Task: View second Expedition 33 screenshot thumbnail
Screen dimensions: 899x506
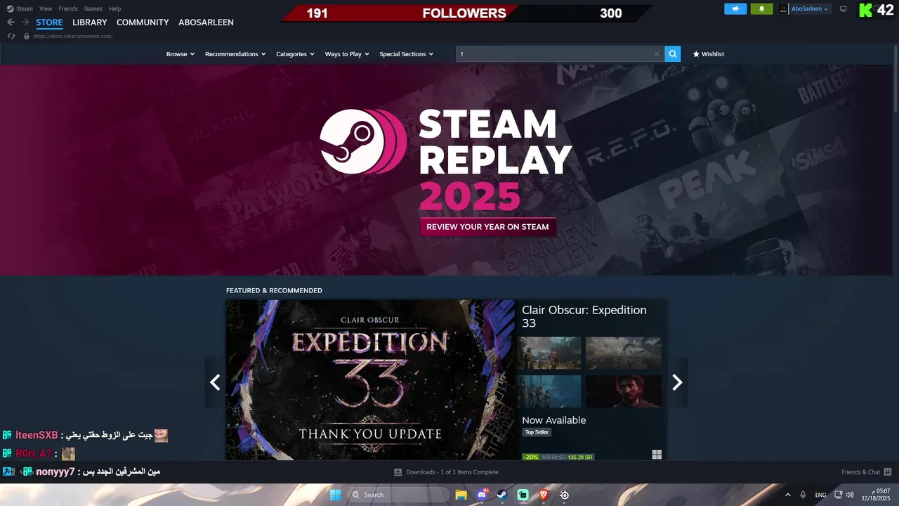Action: 624,353
